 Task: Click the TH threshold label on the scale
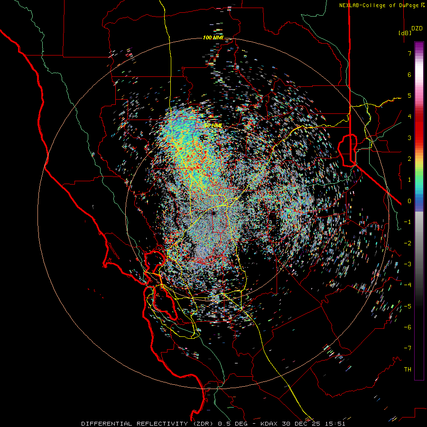coord(408,370)
